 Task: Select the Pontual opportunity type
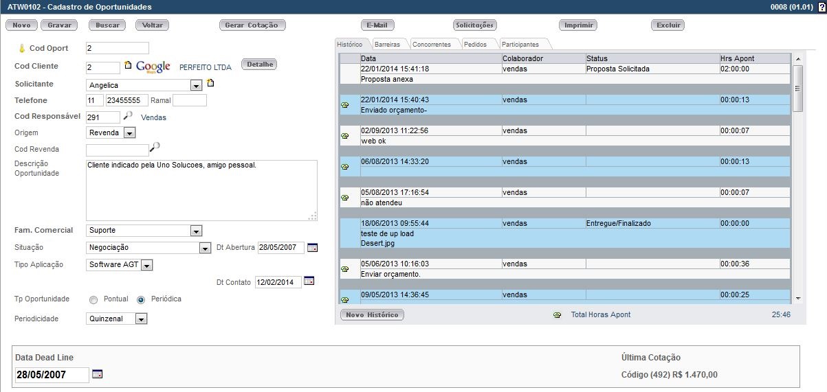click(x=93, y=300)
